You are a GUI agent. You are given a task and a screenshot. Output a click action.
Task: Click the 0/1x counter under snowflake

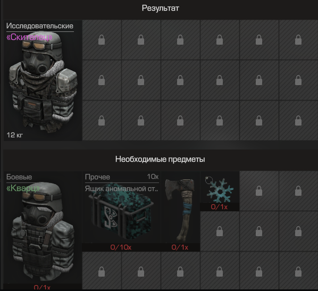(219, 207)
